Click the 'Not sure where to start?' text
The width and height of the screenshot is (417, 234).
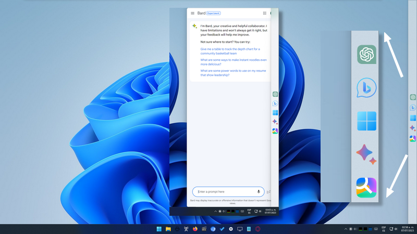pyautogui.click(x=225, y=42)
